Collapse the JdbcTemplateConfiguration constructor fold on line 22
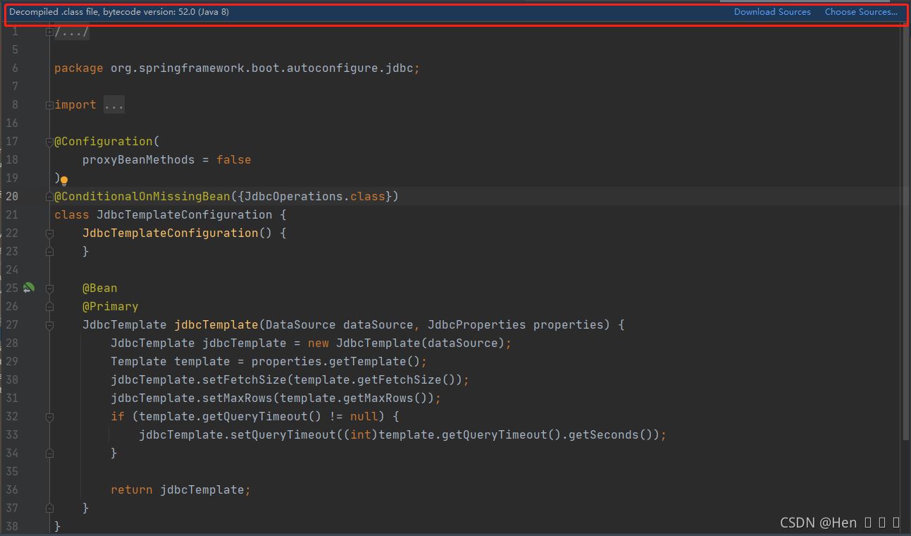The image size is (911, 536). [x=49, y=233]
